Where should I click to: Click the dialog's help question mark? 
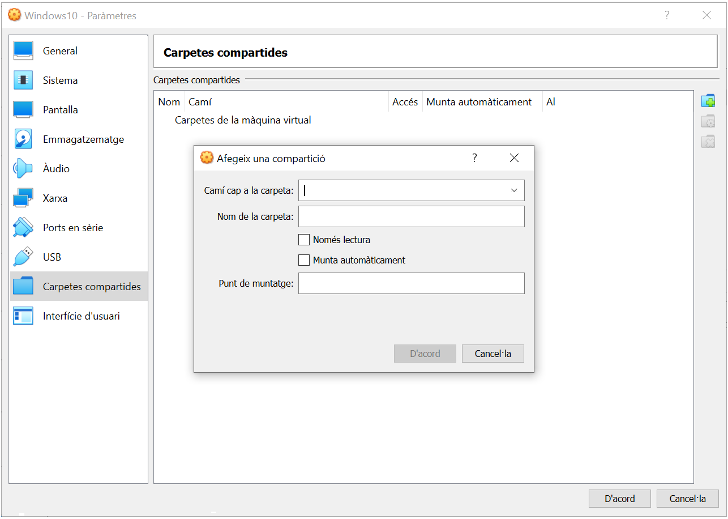point(474,158)
